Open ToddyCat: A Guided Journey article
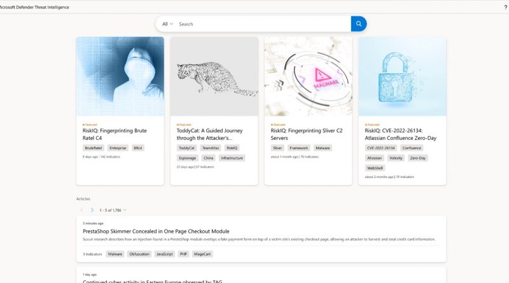Screen dimensions: 509x283 tap(209, 134)
